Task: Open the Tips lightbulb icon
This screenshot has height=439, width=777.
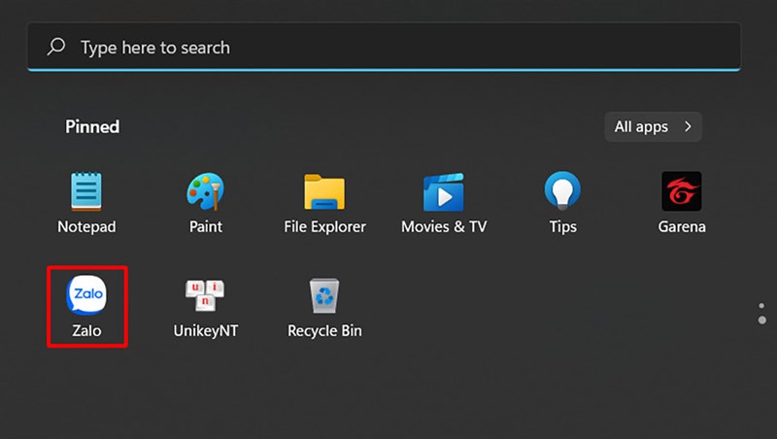Action: coord(562,191)
